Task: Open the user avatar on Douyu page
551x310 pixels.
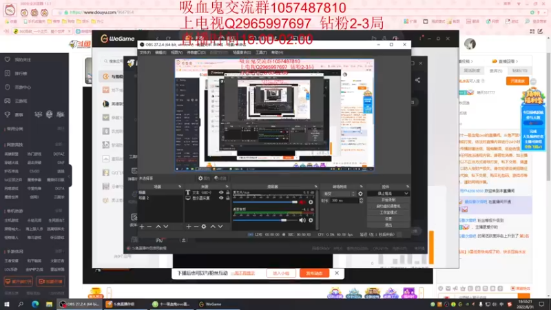Action: click(470, 44)
